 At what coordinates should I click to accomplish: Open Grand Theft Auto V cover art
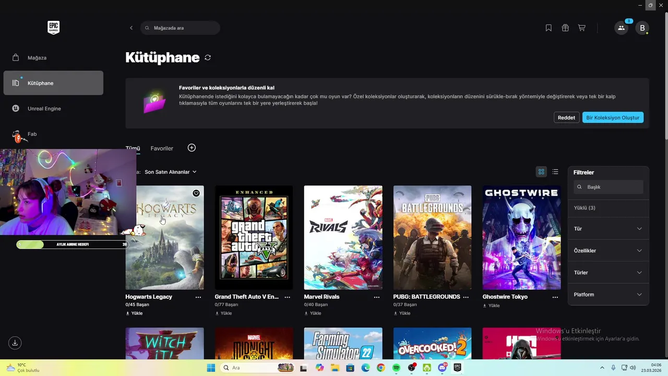254,238
